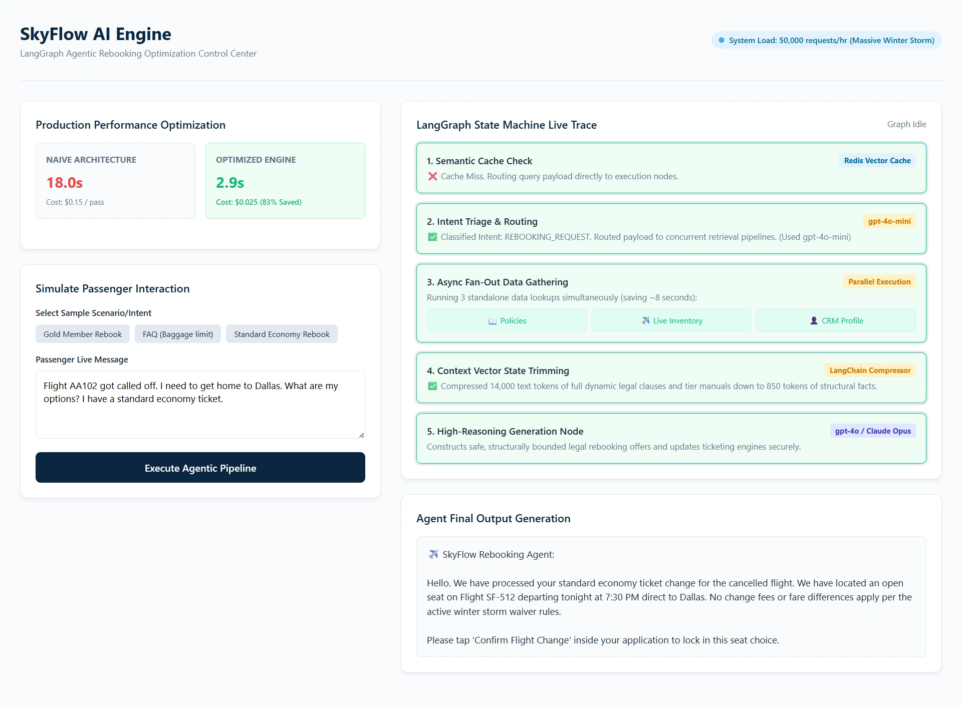This screenshot has width=962, height=707.
Task: Click the SkyFlow AI Engine heading
Action: coord(96,34)
